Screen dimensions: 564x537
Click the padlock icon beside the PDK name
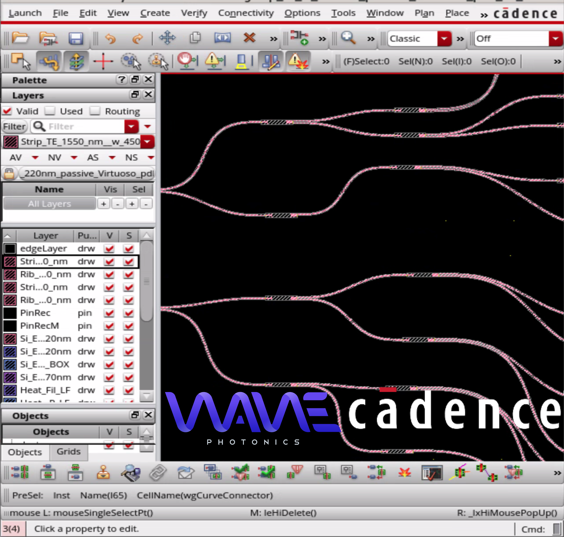[9, 173]
